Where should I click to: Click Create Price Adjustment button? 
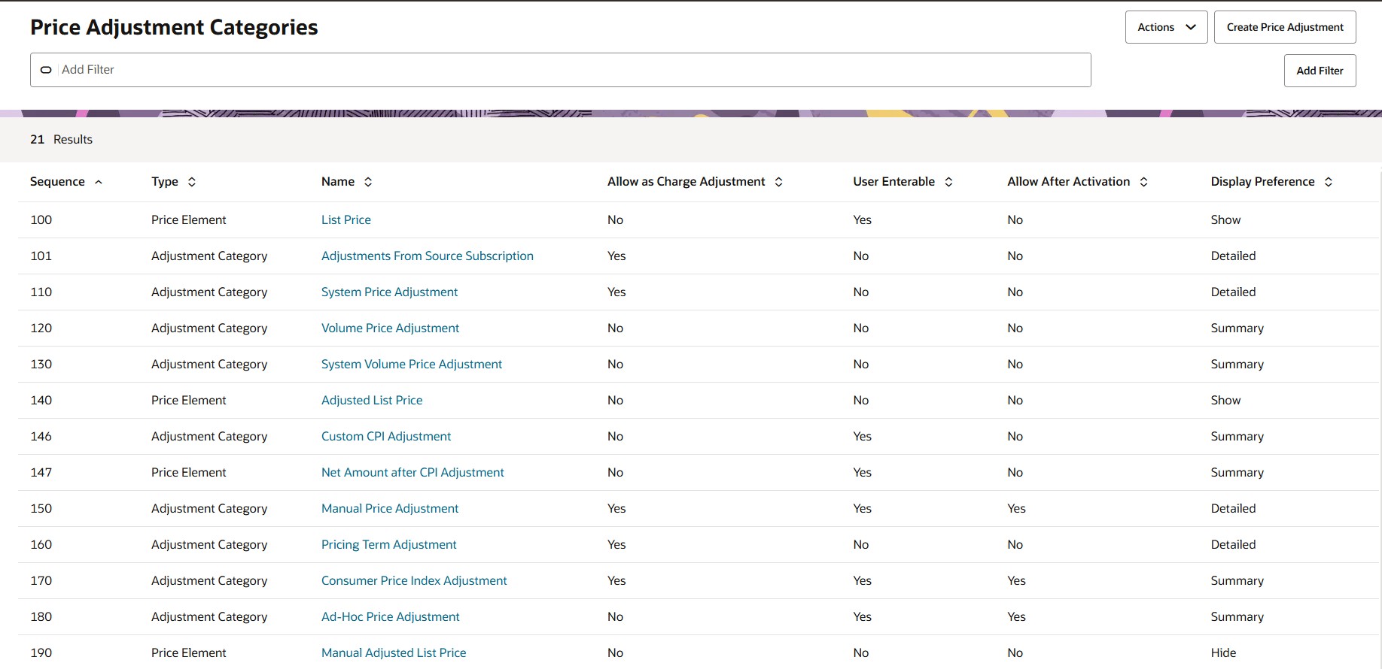[x=1285, y=27]
